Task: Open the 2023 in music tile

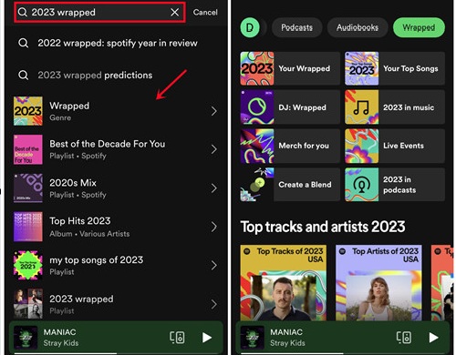Action: click(395, 107)
